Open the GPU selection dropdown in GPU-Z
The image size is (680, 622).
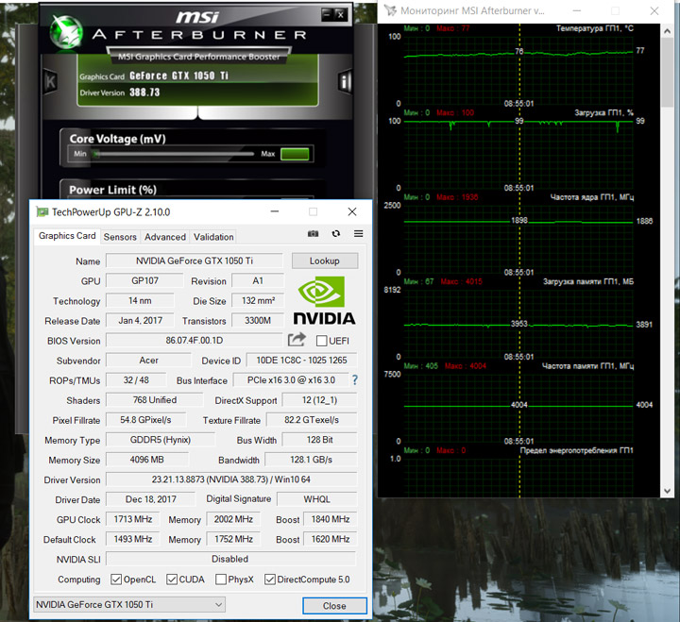[129, 604]
